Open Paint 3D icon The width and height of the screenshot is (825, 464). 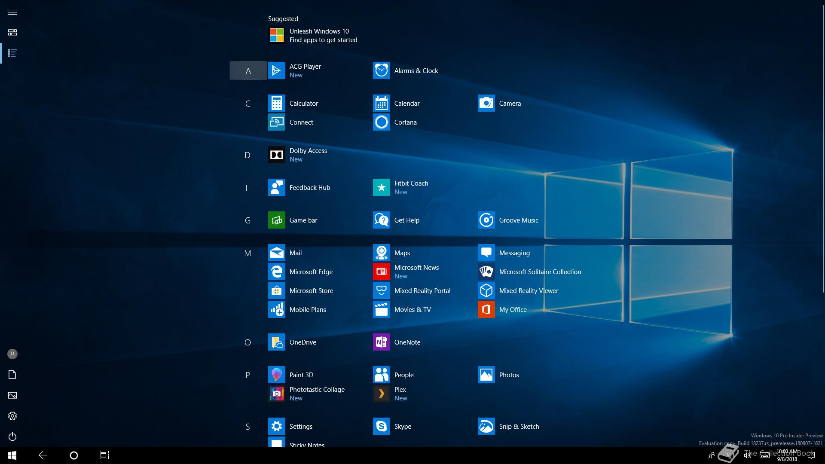point(276,375)
